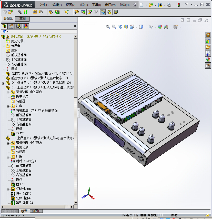Open Display Style dropdown arrow
The image size is (212, 219).
pos(146,27)
